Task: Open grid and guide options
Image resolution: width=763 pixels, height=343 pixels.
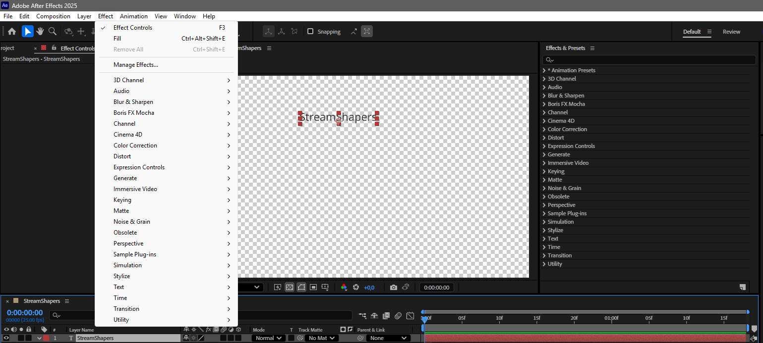Action: click(x=325, y=287)
